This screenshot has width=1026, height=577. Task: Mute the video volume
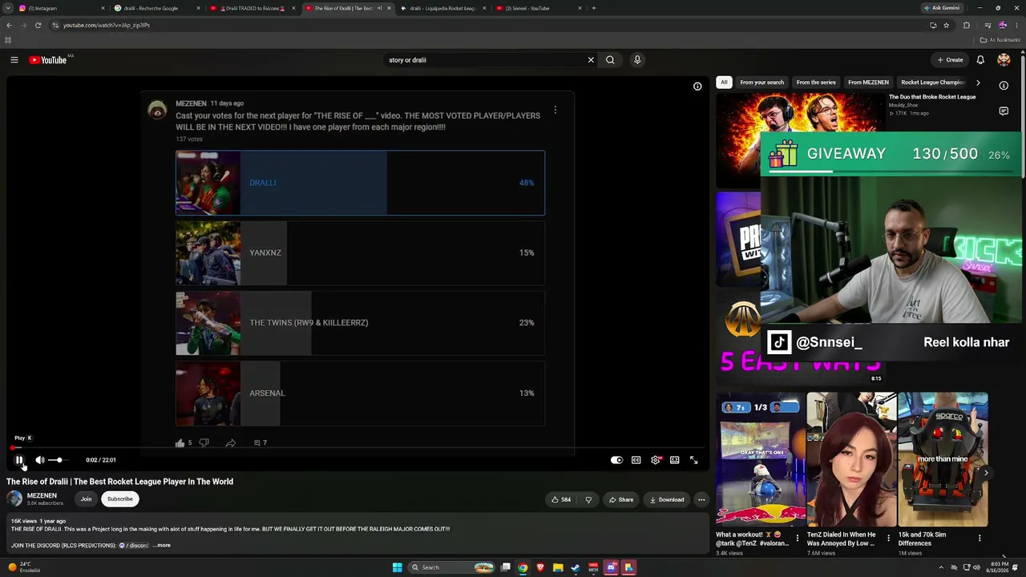[39, 460]
